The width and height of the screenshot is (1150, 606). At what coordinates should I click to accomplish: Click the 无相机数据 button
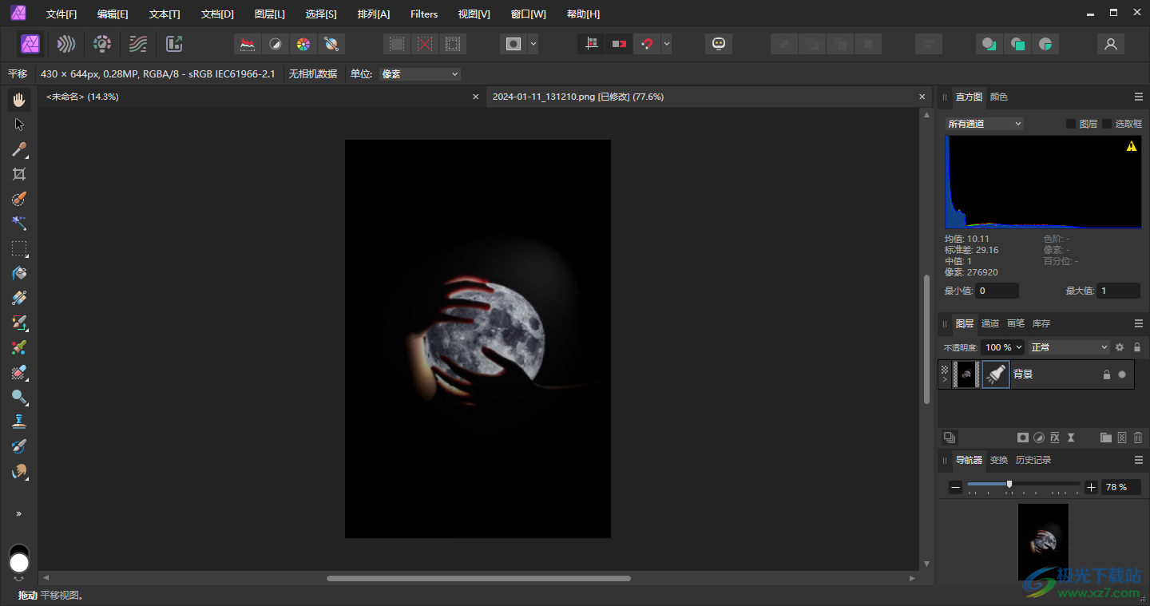pos(313,74)
